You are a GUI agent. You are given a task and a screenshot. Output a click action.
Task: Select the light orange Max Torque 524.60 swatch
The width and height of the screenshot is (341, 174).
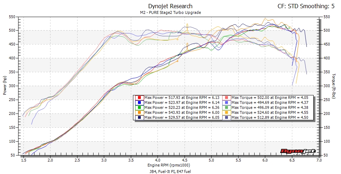click(227, 112)
